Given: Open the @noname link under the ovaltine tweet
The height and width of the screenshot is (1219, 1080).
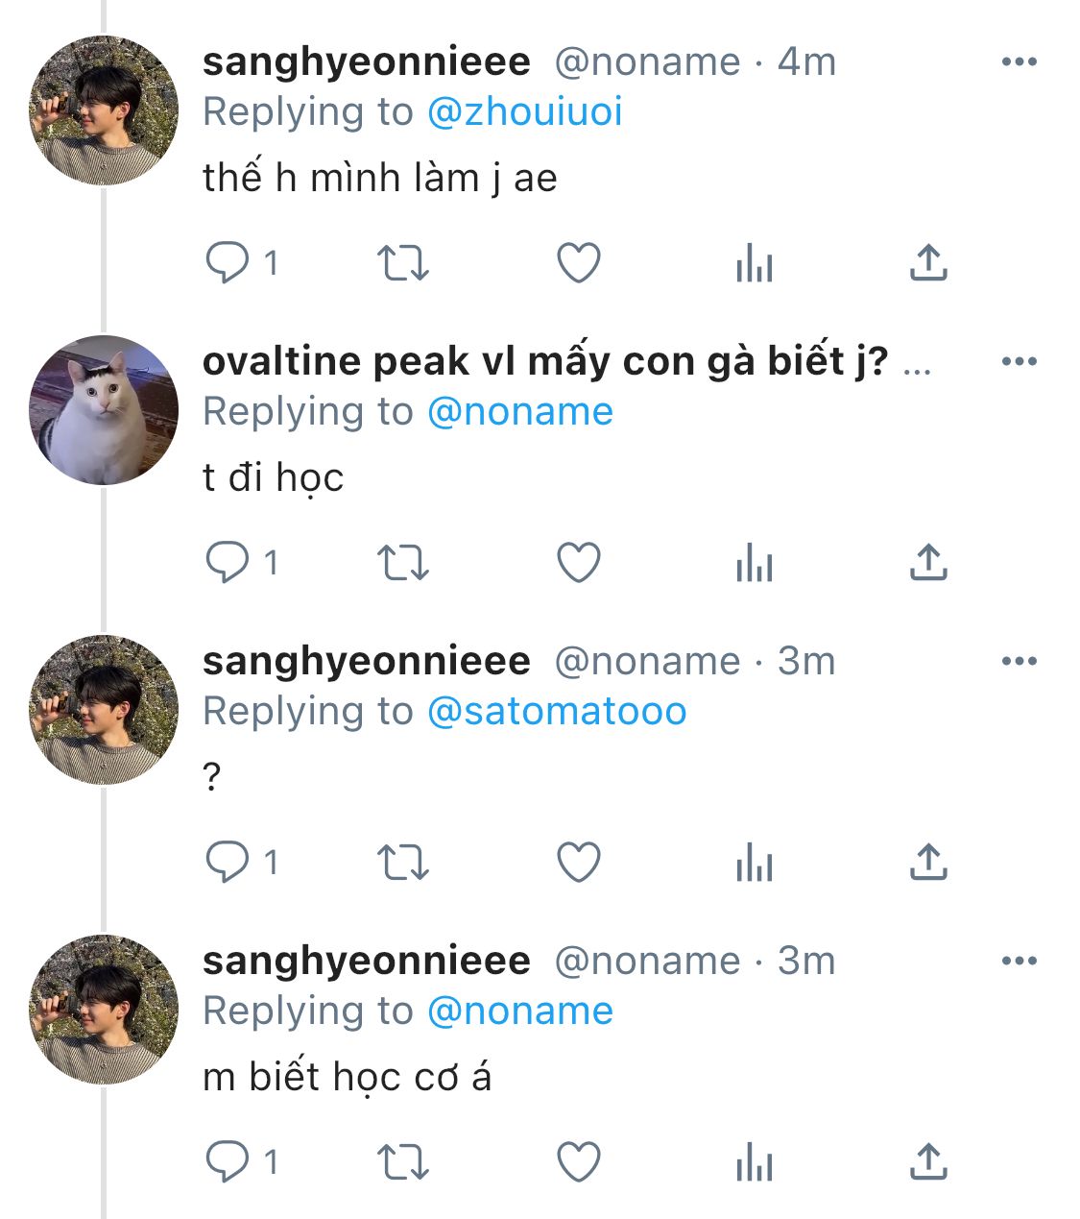Looking at the screenshot, I should 519,412.
